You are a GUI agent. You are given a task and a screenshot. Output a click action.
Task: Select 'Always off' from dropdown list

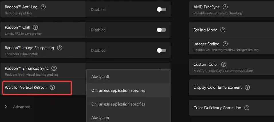(100, 76)
